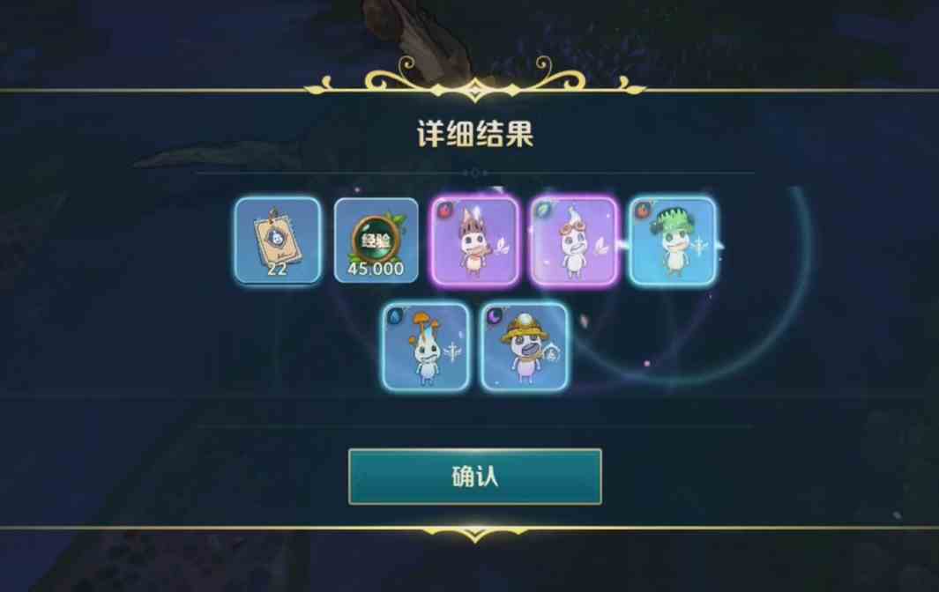Click the golden ornament crest atop the panel

pos(475,78)
